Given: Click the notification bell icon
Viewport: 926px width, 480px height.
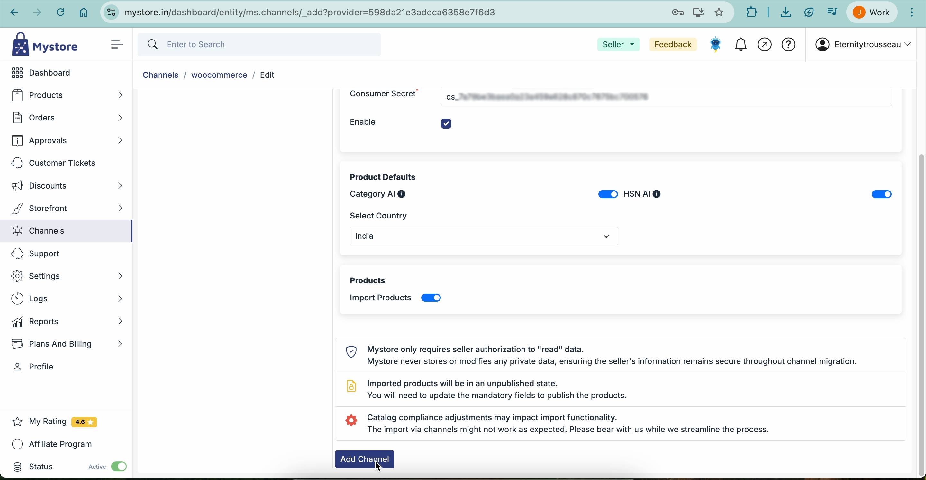Looking at the screenshot, I should click(x=740, y=45).
